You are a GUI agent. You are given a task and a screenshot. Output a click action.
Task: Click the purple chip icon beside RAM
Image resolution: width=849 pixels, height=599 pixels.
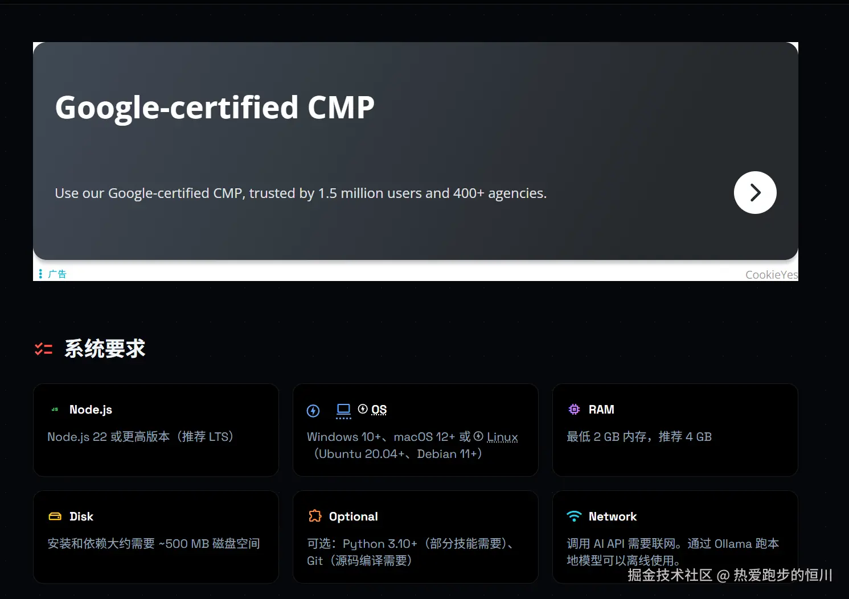tap(574, 410)
